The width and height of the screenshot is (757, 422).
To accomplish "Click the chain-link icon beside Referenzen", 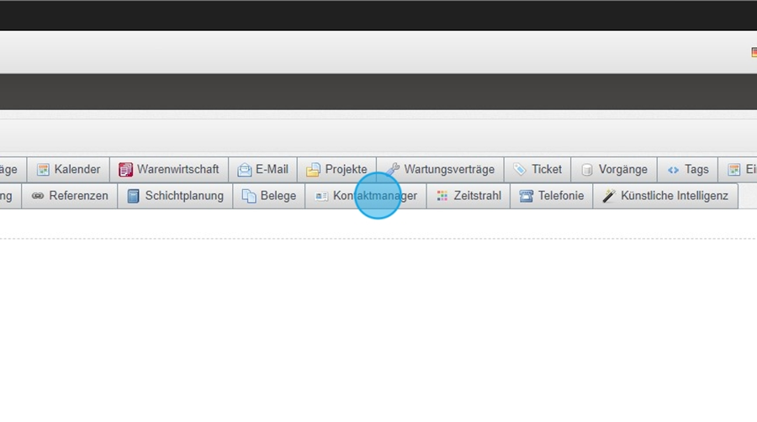I will point(38,196).
